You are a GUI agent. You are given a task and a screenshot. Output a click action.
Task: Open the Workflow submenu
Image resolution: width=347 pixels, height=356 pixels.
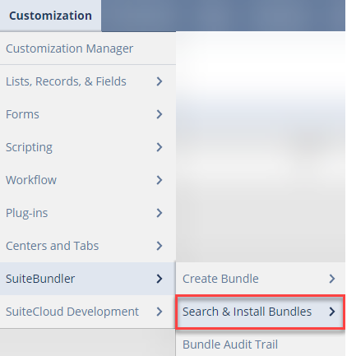[88, 180]
